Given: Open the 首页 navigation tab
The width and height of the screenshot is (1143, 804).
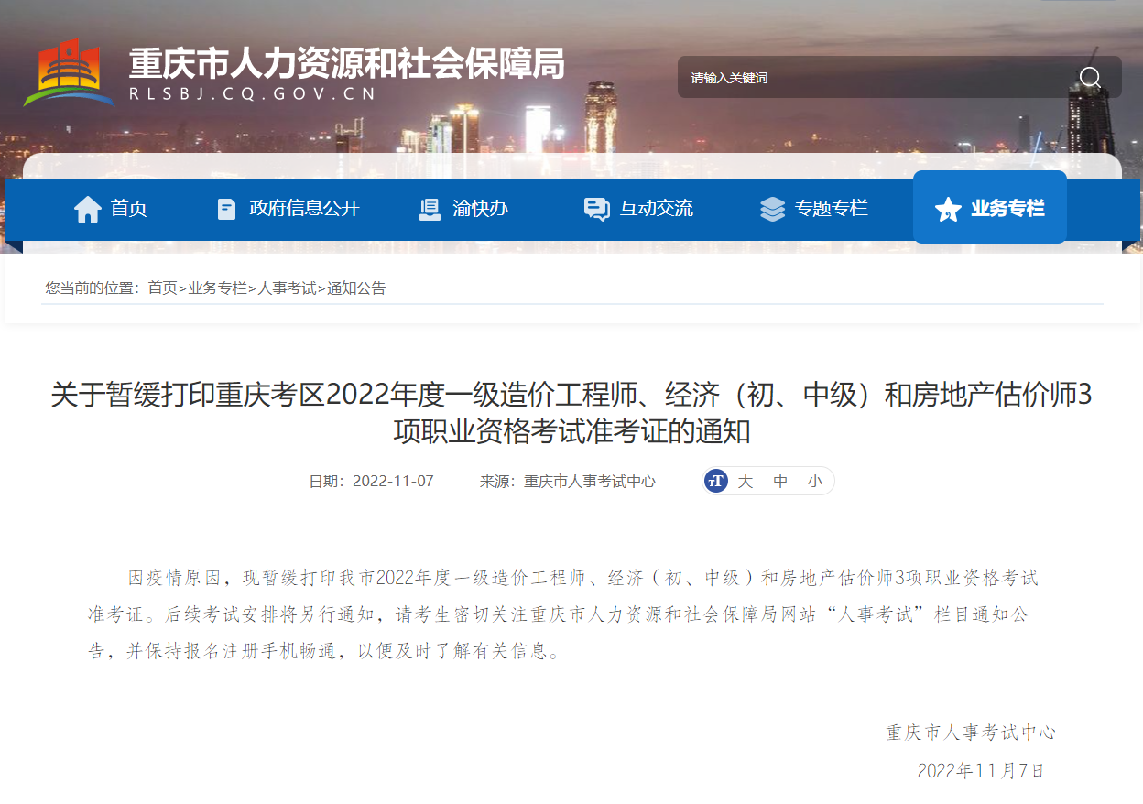Looking at the screenshot, I should 128,209.
